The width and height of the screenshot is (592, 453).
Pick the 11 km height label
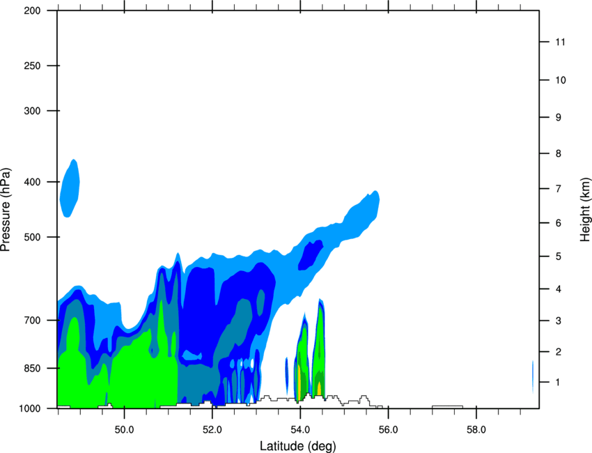[x=561, y=42]
